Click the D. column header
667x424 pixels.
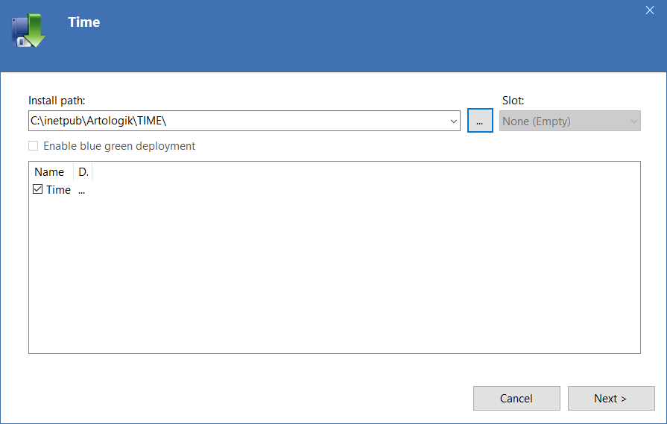point(83,172)
